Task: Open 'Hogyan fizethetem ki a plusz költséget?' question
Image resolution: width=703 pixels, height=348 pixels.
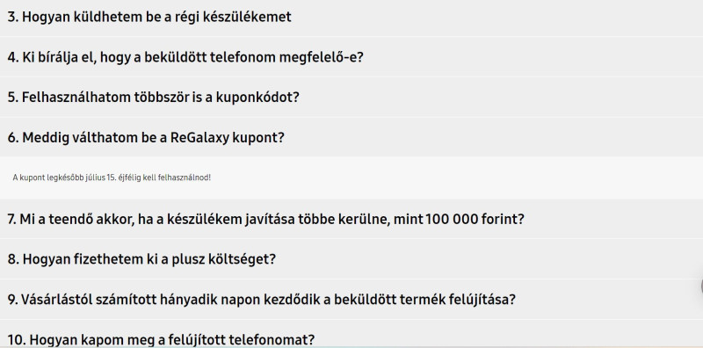Action: click(351, 258)
